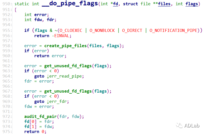Image resolution: width=206 pixels, height=134 pixels.
Task: Click the 'struct file' type in the signature
Action: pos(137,4)
